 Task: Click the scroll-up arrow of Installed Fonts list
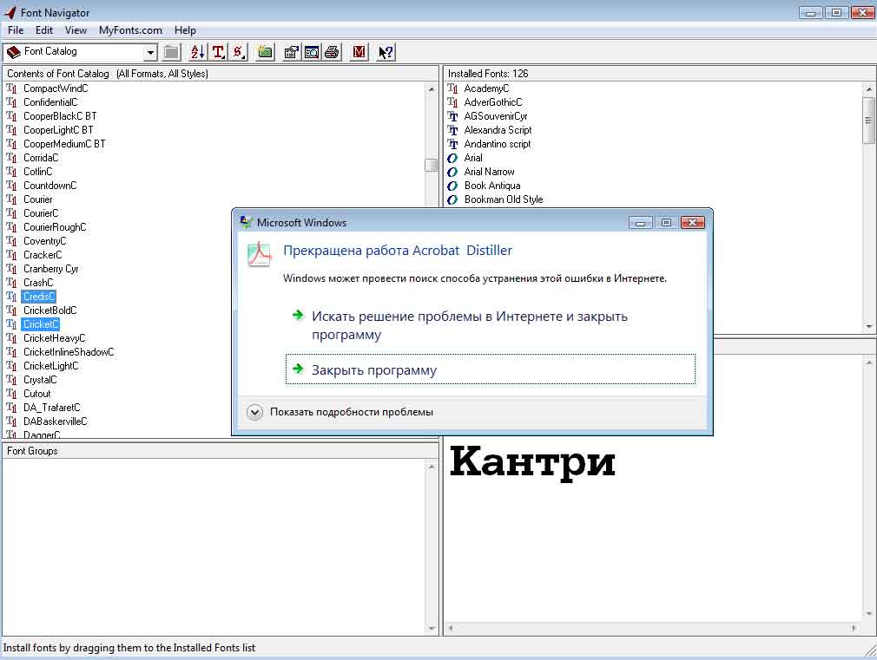(868, 88)
